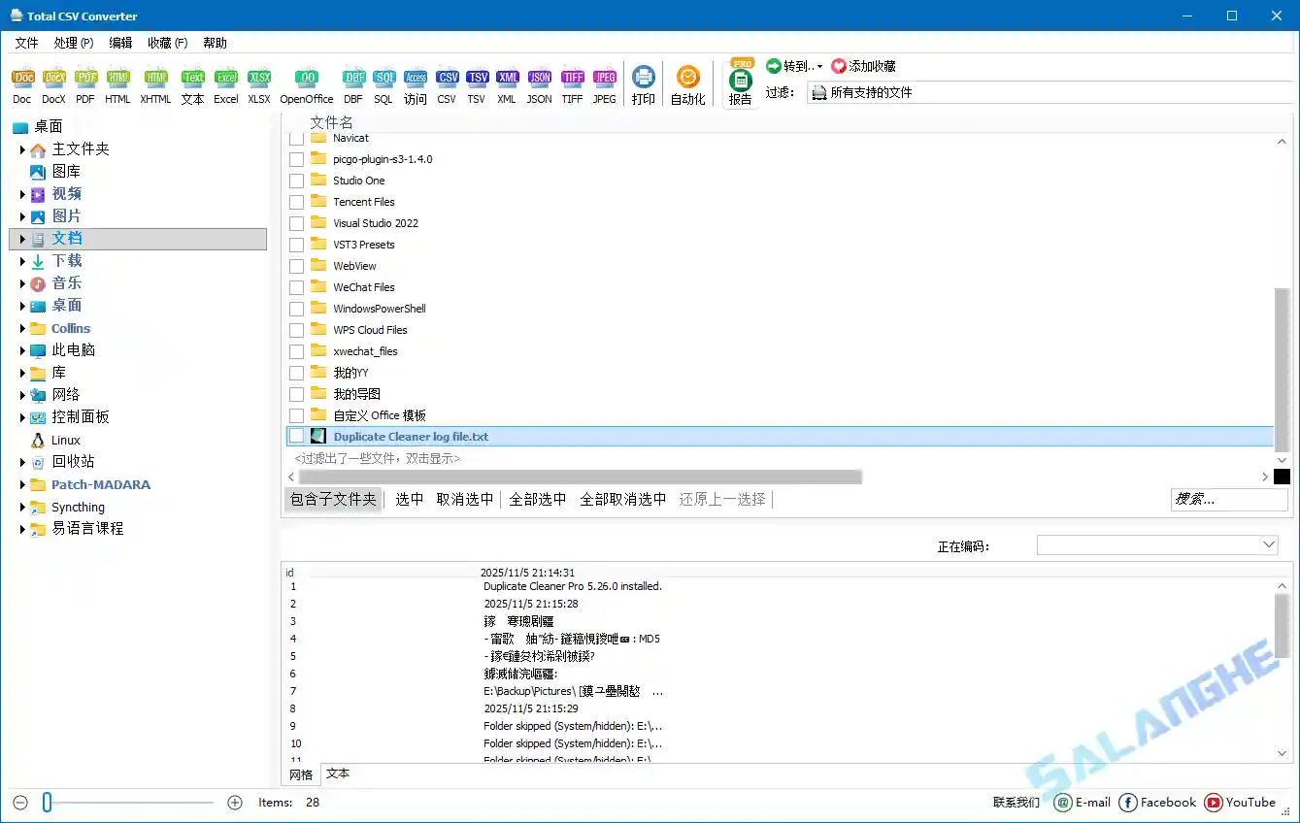The height and width of the screenshot is (823, 1300).
Task: Check the WeChat Files folder checkbox
Action: tap(296, 286)
